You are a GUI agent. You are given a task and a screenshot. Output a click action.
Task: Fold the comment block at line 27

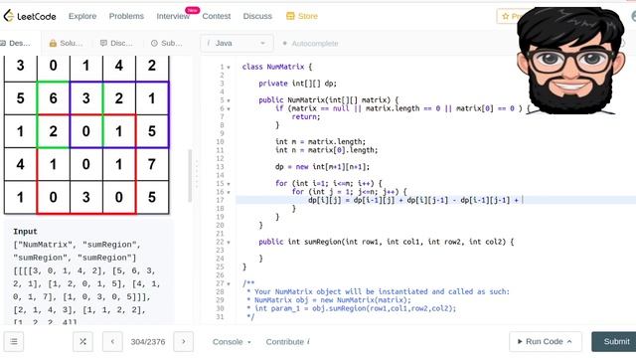(x=229, y=283)
